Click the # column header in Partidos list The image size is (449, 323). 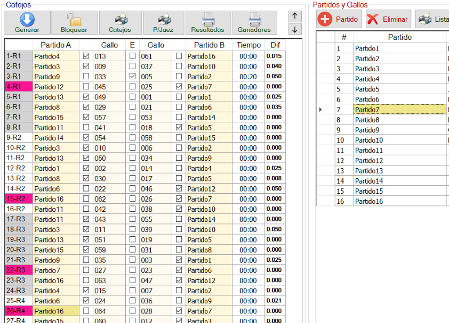[x=344, y=37]
